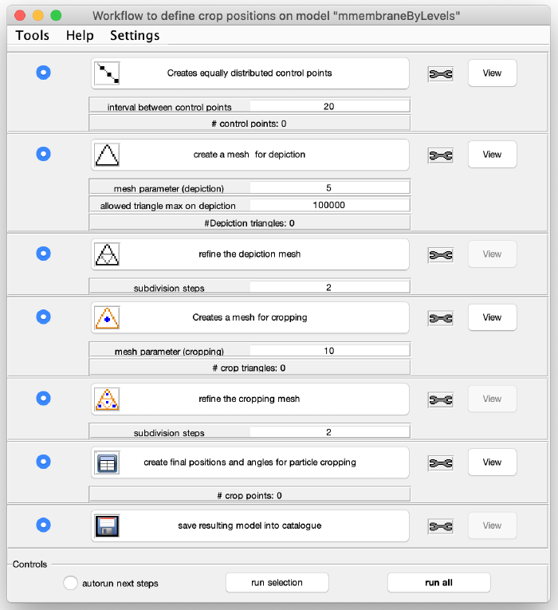Open the Settings menu
The image size is (558, 610).
(x=135, y=35)
